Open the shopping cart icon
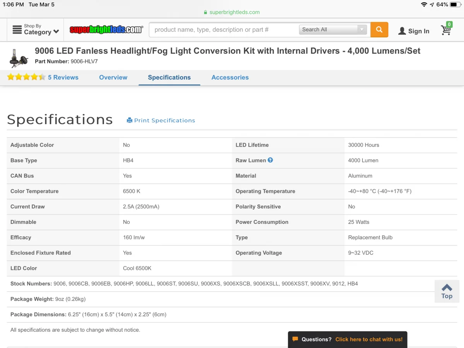The height and width of the screenshot is (348, 464). click(446, 30)
